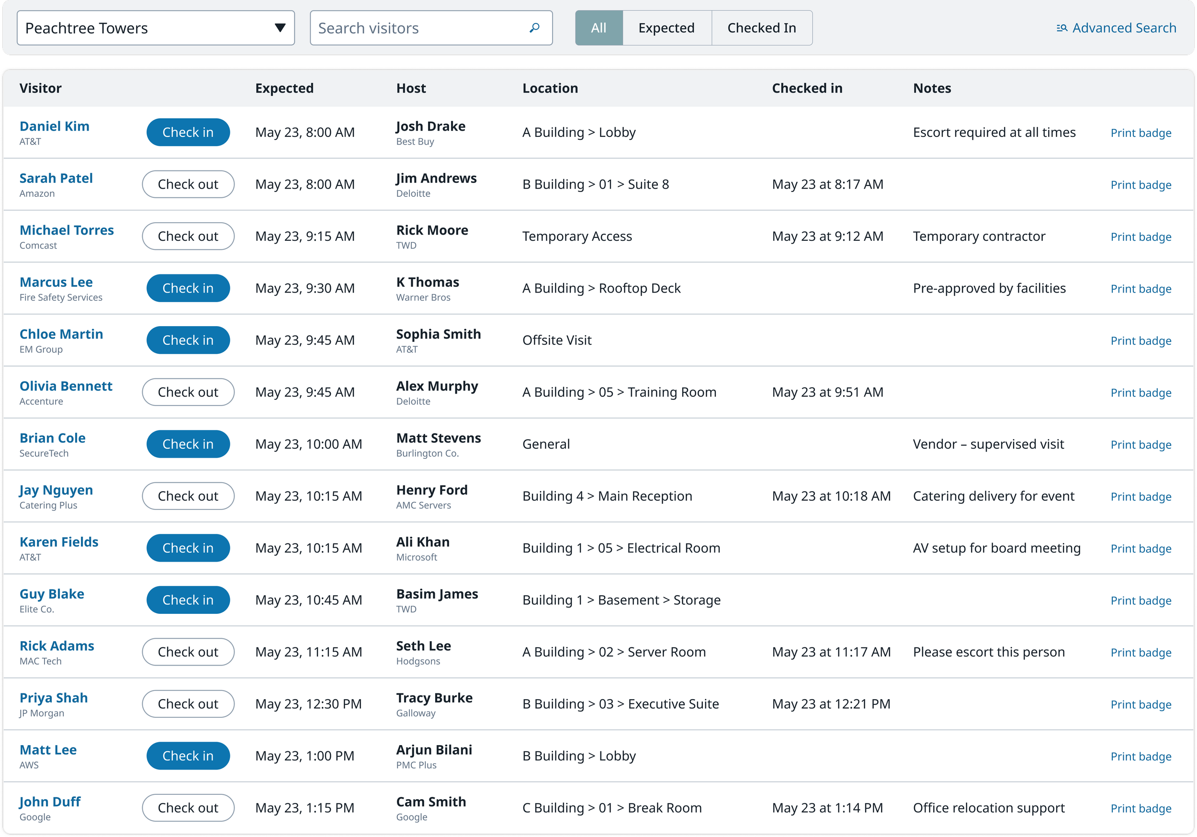
Task: Click the search magnifier icon
Action: click(534, 28)
